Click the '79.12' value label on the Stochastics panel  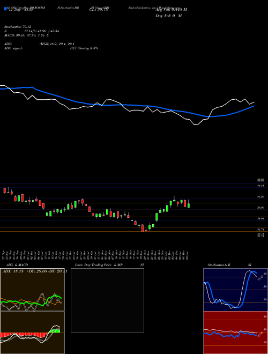[x=260, y=278]
